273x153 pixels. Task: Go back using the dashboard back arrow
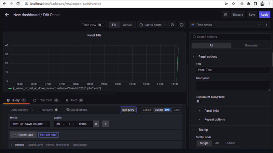(x=7, y=15)
